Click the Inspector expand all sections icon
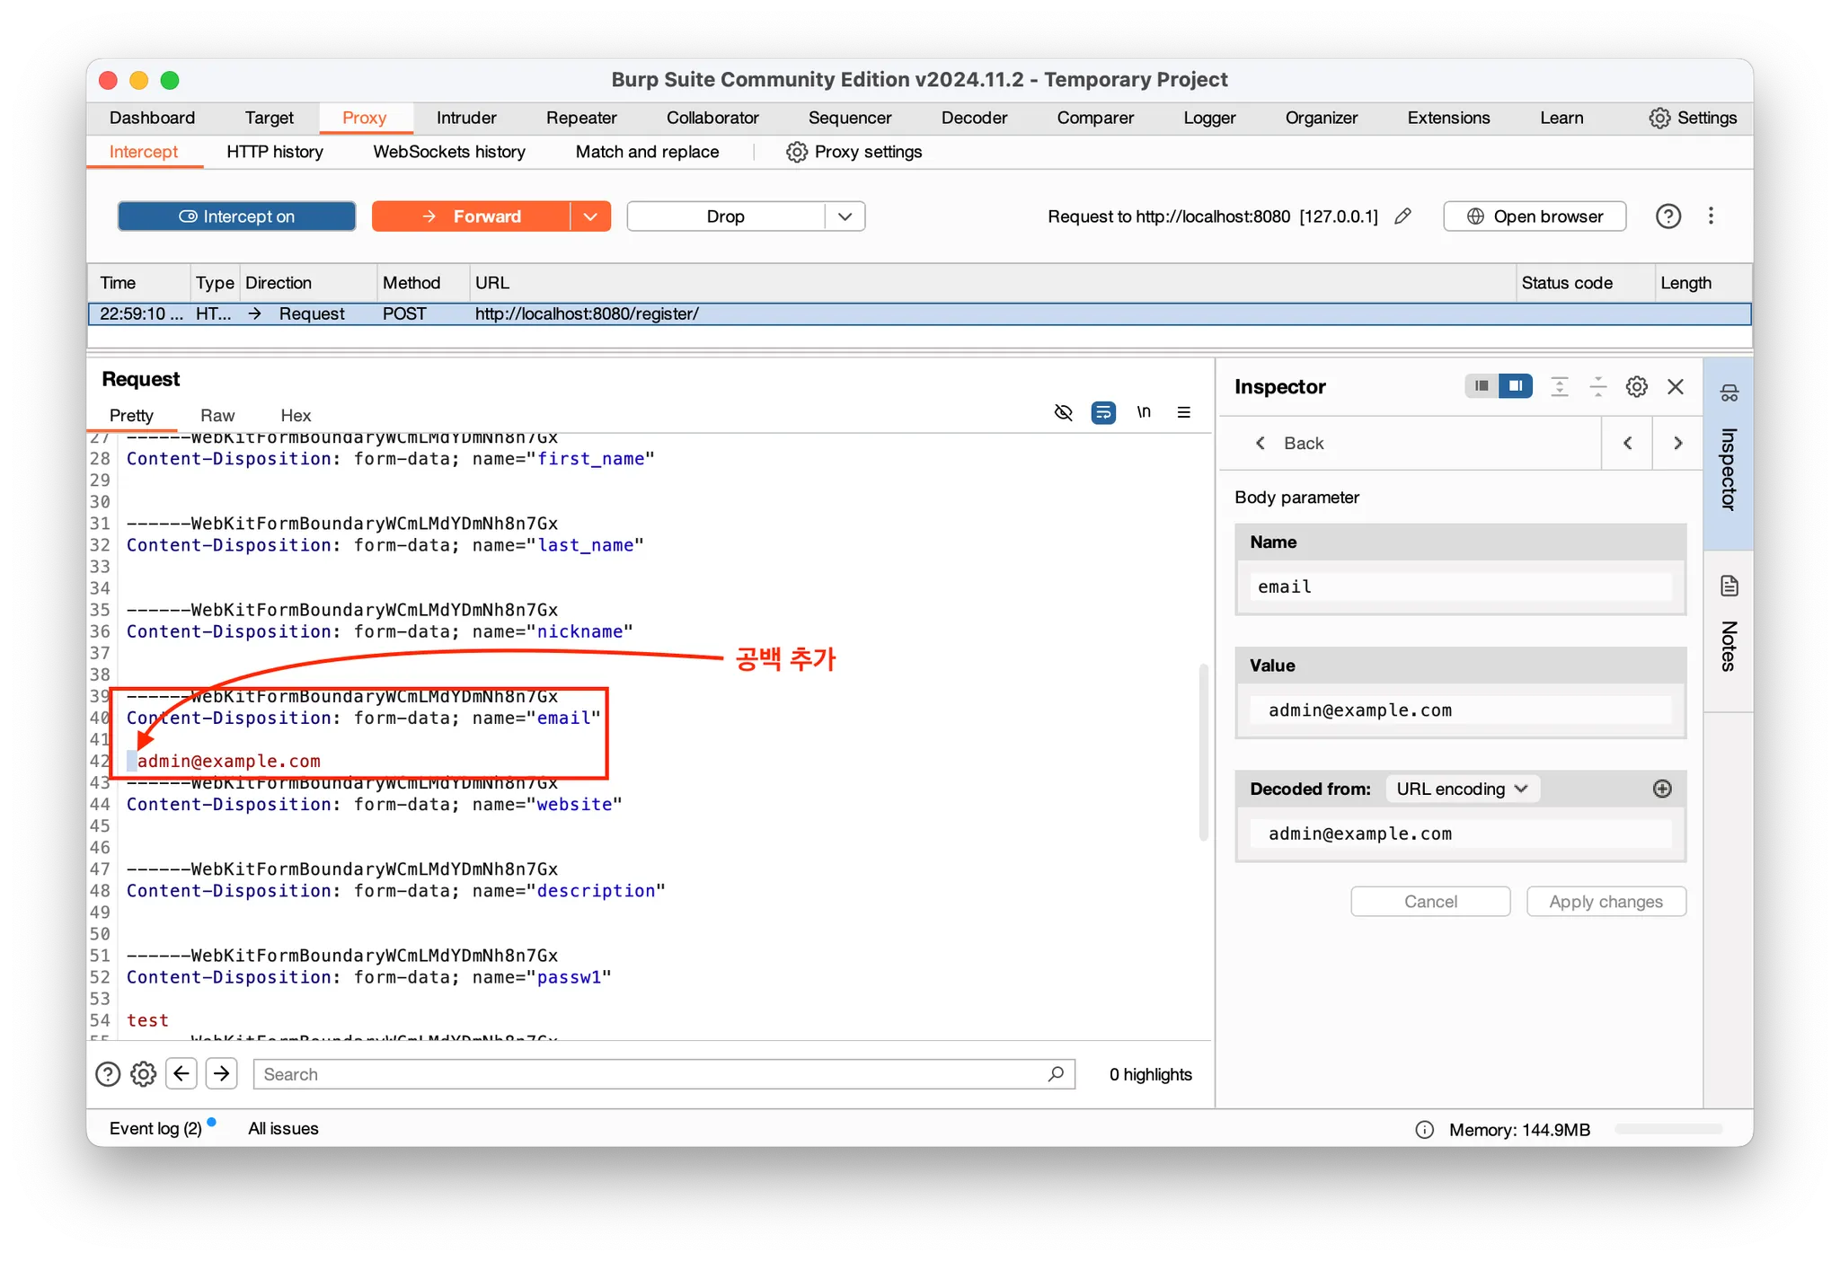The height and width of the screenshot is (1261, 1840). click(x=1560, y=387)
